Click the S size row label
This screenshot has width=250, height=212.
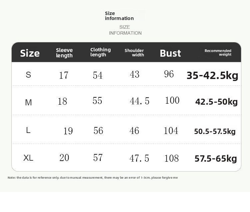28,75
